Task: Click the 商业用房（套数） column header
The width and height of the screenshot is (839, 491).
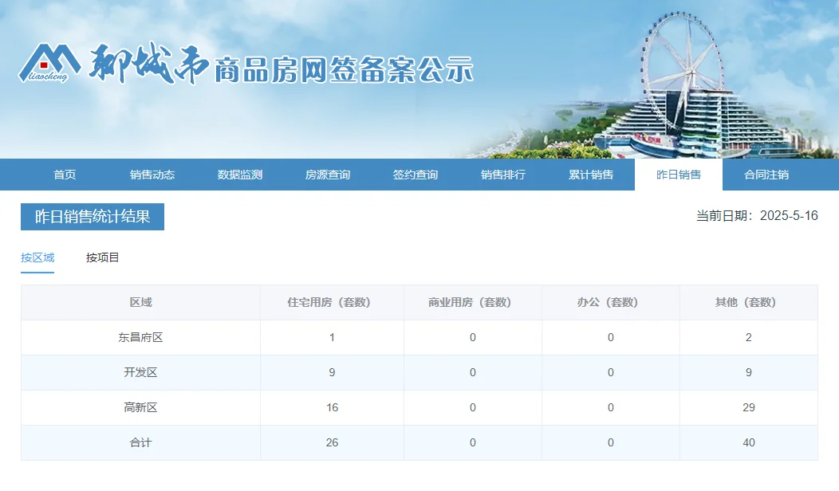Action: point(472,303)
